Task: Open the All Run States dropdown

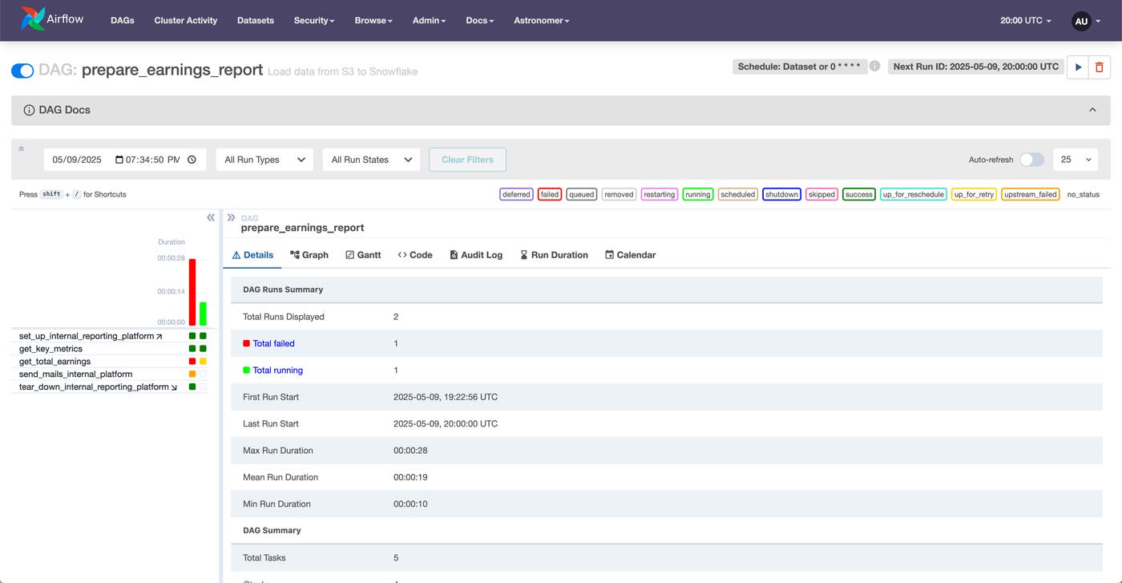Action: pos(371,160)
